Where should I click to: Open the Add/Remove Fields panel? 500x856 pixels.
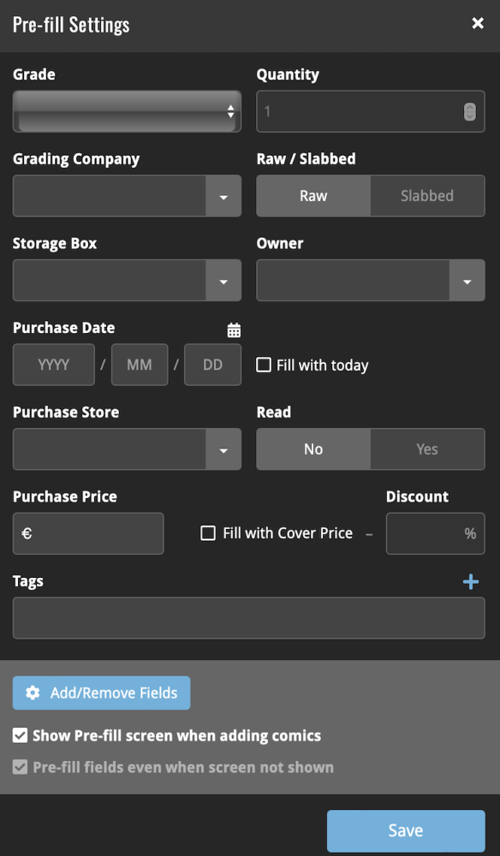tap(101, 693)
